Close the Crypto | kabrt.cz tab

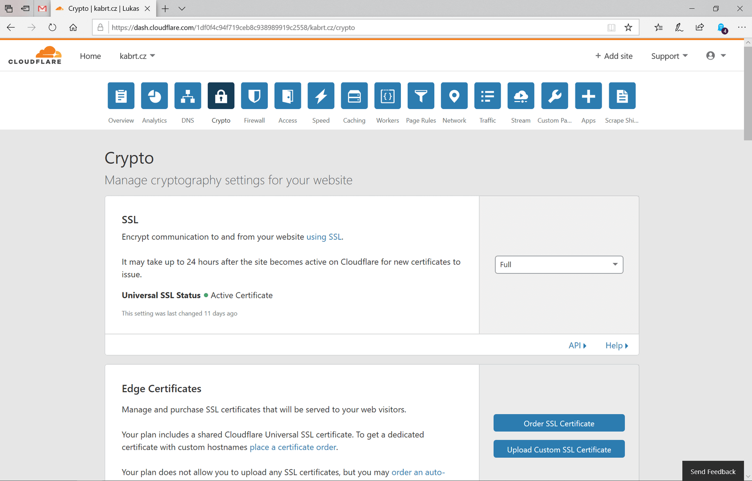click(147, 8)
